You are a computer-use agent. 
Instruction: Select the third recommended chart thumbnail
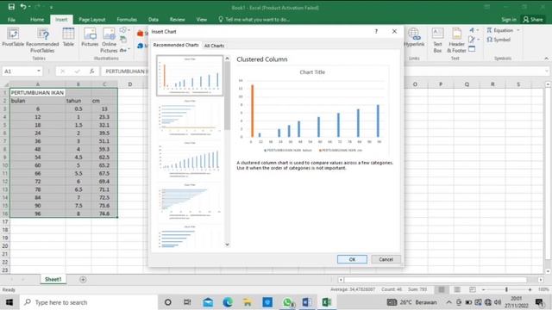point(190,159)
